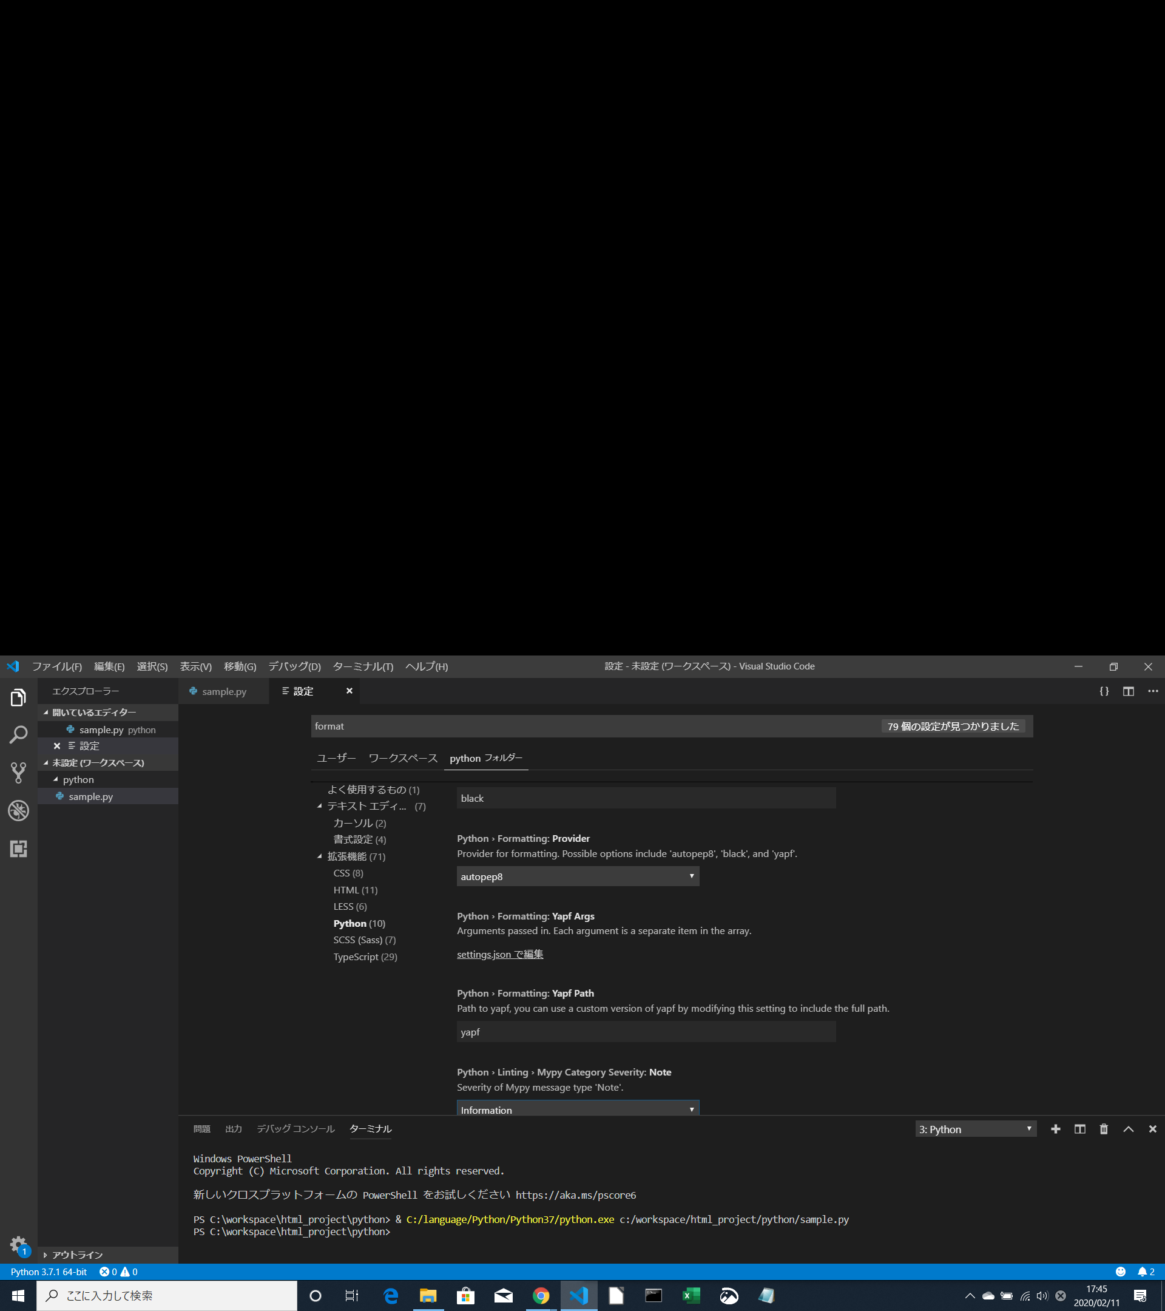Open the Extensions view icon
This screenshot has height=1311, width=1165.
tap(19, 849)
